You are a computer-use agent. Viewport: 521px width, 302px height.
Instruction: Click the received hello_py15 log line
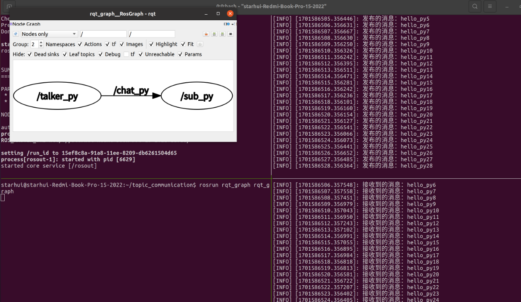(356, 243)
